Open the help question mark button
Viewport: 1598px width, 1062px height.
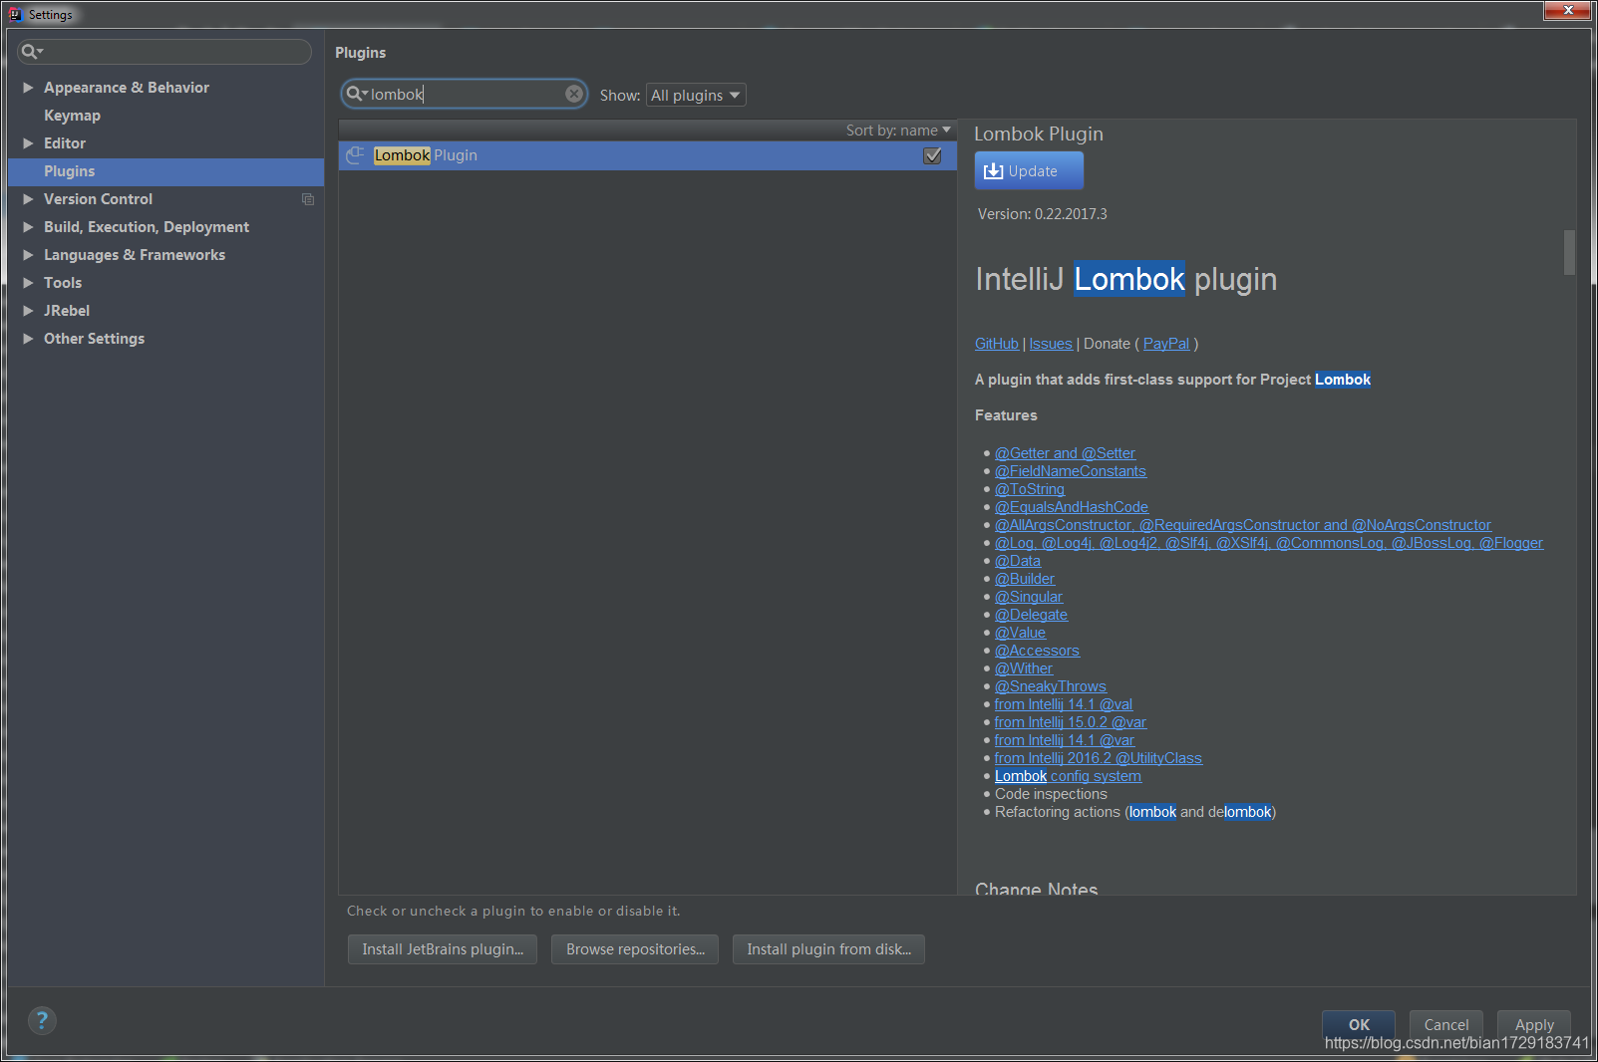click(x=42, y=1020)
